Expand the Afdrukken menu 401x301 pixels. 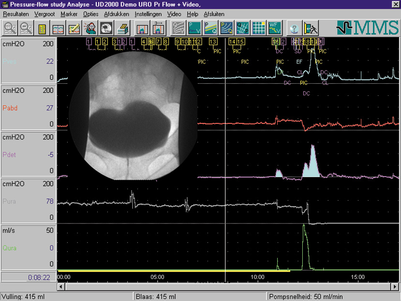pos(116,14)
